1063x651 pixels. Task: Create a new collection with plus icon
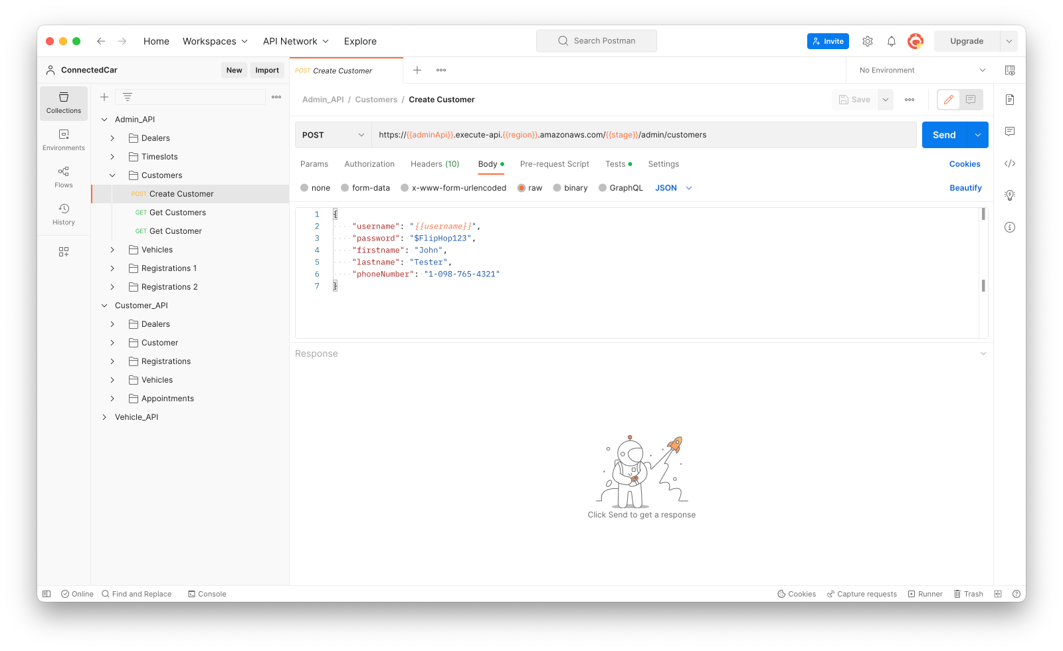104,97
